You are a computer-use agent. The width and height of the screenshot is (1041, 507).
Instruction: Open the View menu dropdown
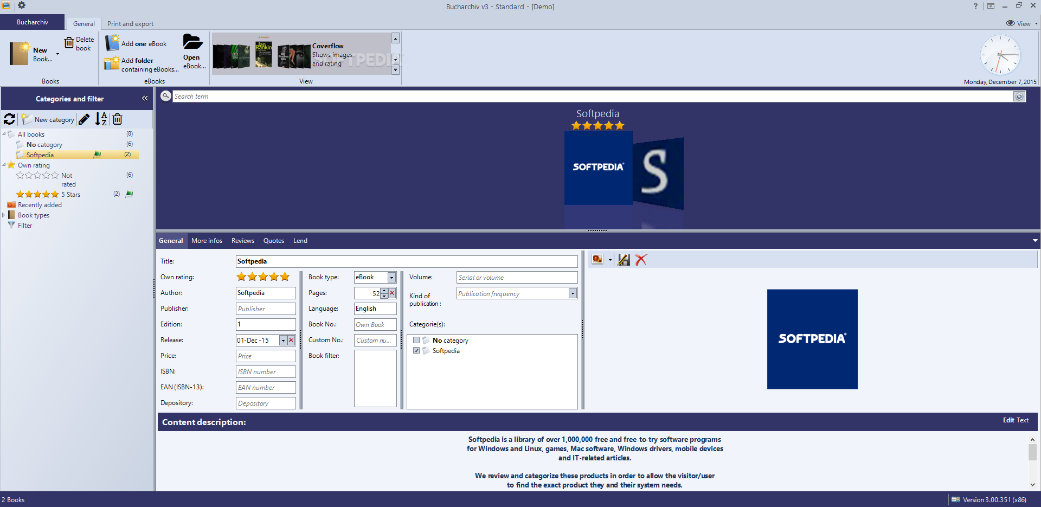click(1021, 23)
